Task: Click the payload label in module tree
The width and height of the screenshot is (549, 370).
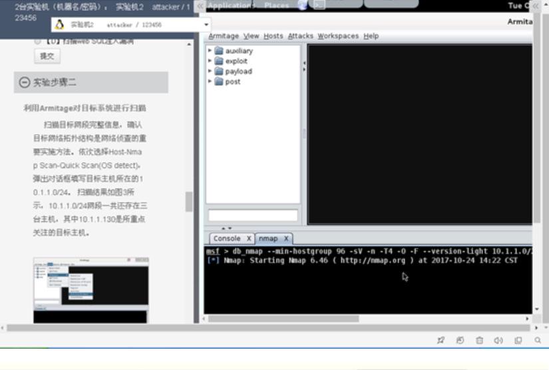Action: (239, 71)
